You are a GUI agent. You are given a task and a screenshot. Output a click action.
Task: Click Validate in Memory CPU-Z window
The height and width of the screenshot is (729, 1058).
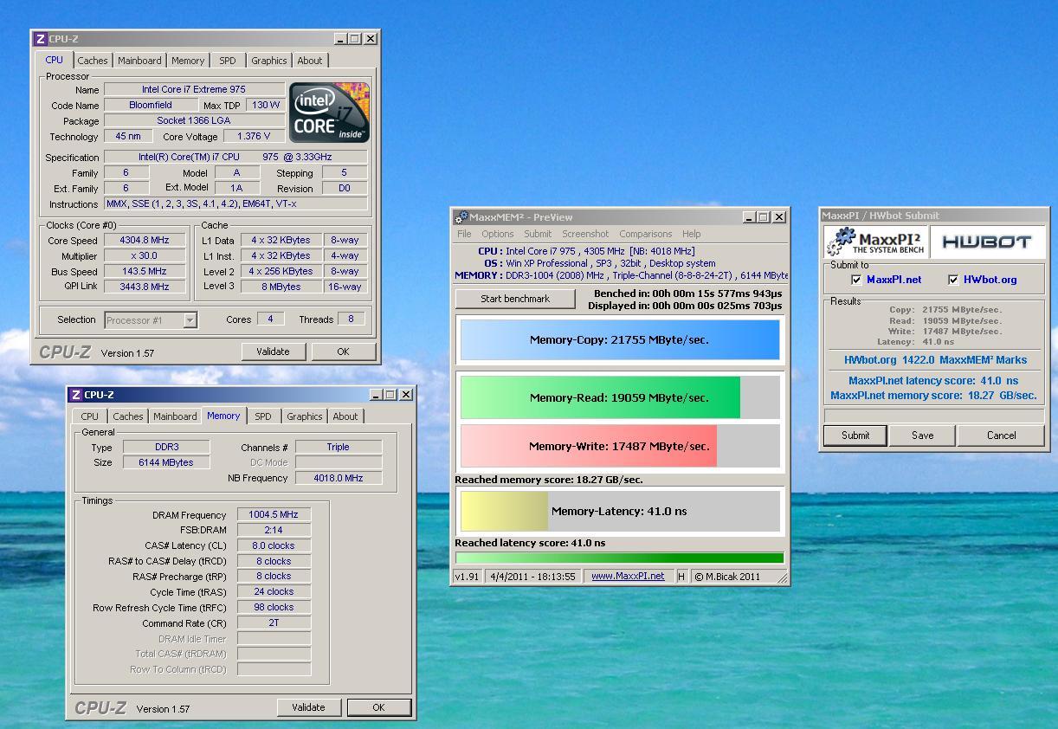pos(308,707)
